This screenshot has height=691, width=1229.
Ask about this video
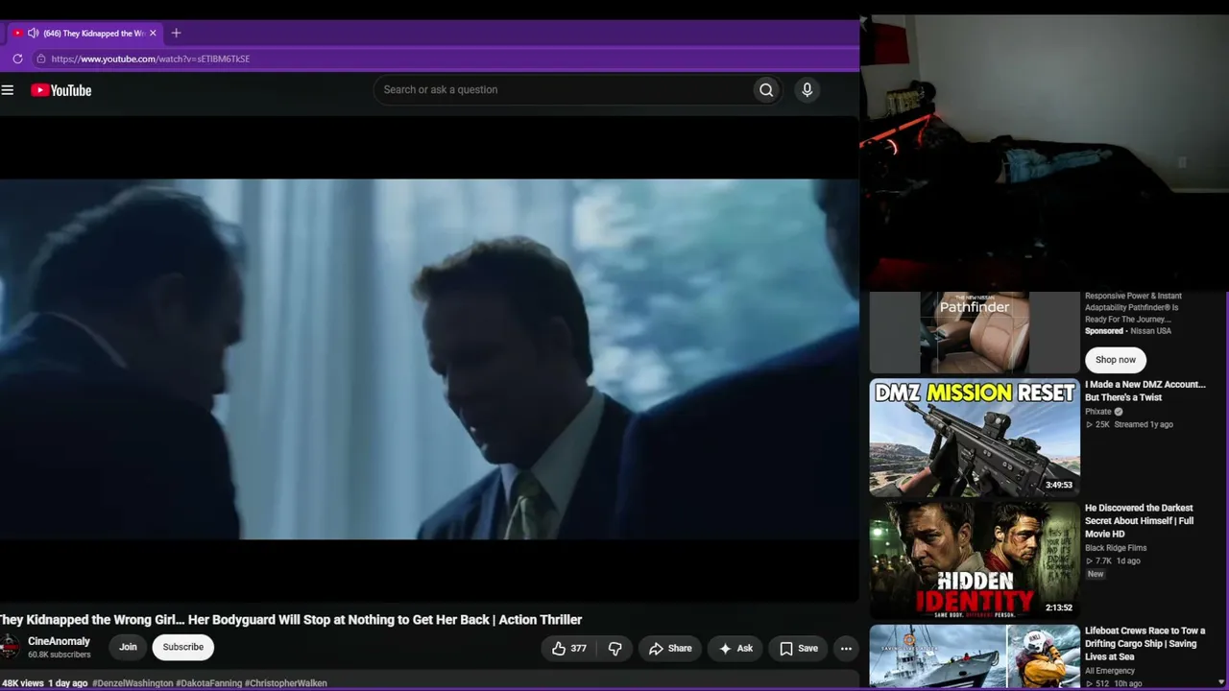click(x=735, y=649)
